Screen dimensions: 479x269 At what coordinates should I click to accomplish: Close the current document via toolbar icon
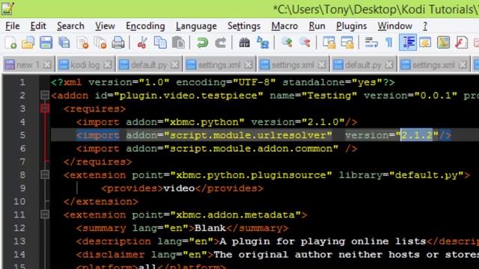[x=82, y=43]
